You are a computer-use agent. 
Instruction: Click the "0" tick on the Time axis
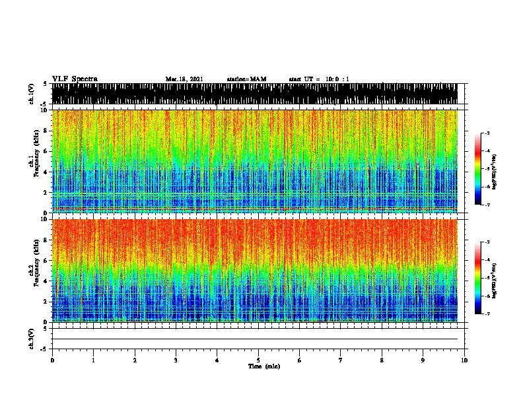[52, 360]
